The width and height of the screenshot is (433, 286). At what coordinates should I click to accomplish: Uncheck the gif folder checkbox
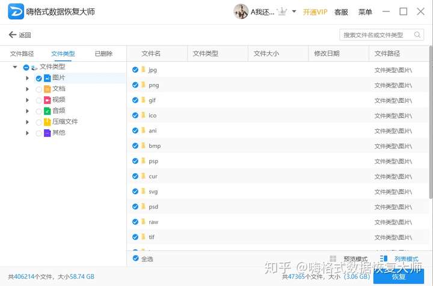(135, 100)
